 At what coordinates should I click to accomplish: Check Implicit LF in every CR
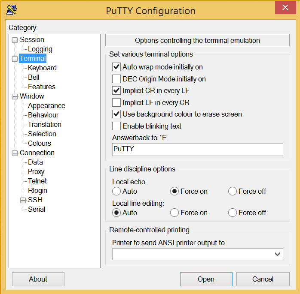(x=116, y=102)
